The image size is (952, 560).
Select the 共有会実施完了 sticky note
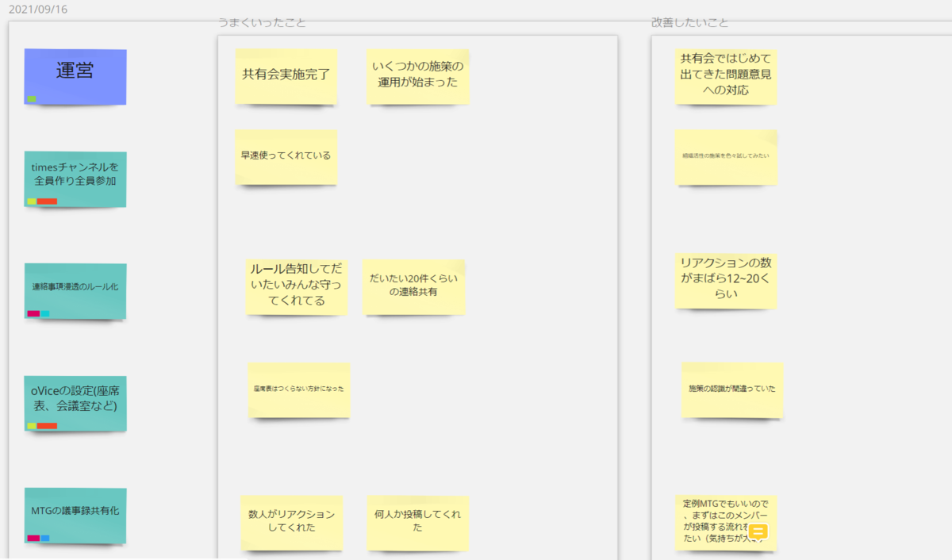coord(286,76)
